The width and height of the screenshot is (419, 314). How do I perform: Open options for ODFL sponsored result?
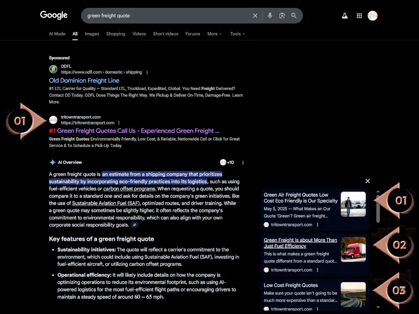147,72
